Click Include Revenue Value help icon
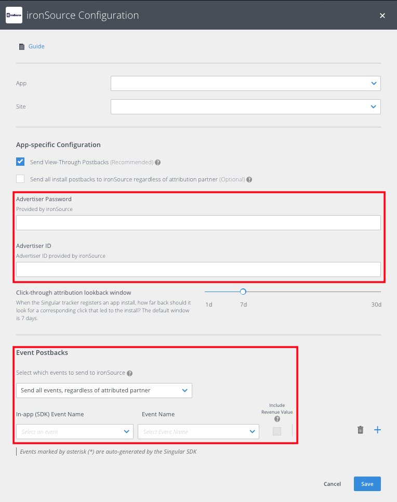This screenshot has width=397, height=502. point(277,419)
